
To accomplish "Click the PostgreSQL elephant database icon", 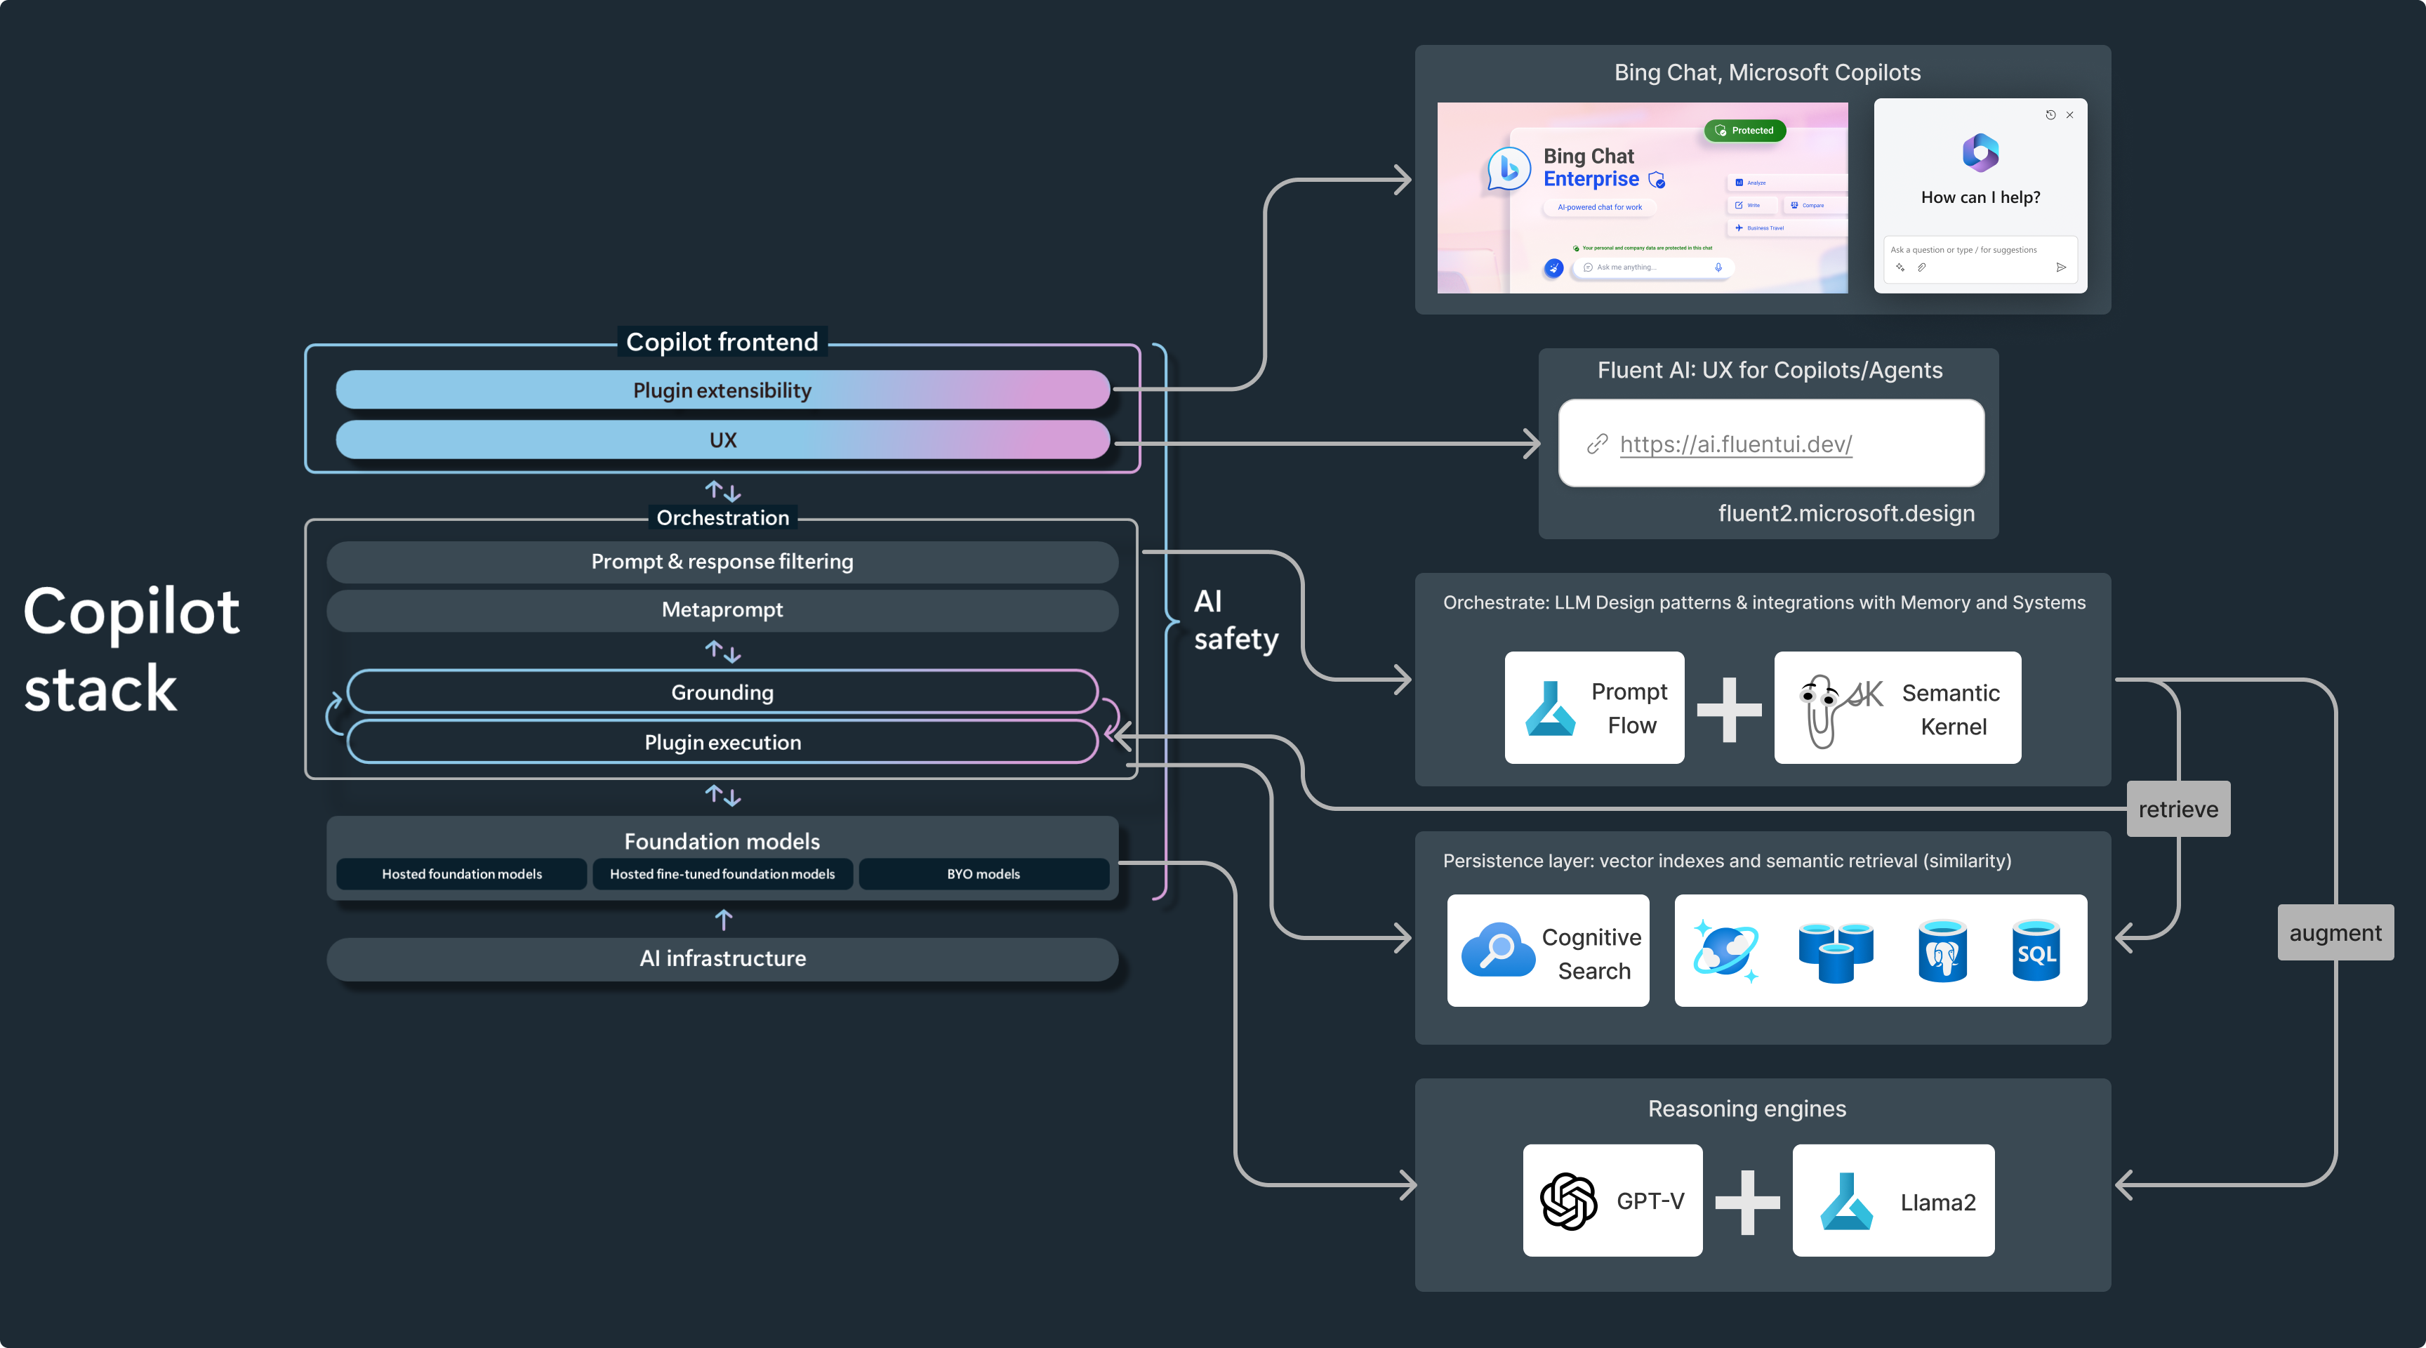I will (x=1942, y=952).
